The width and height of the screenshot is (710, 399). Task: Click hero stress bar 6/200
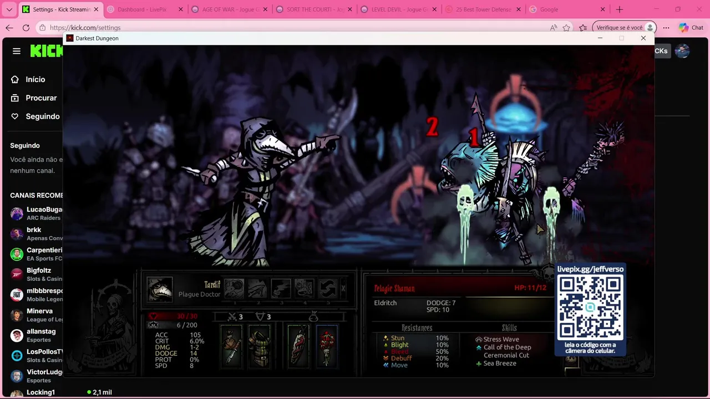[x=174, y=325]
